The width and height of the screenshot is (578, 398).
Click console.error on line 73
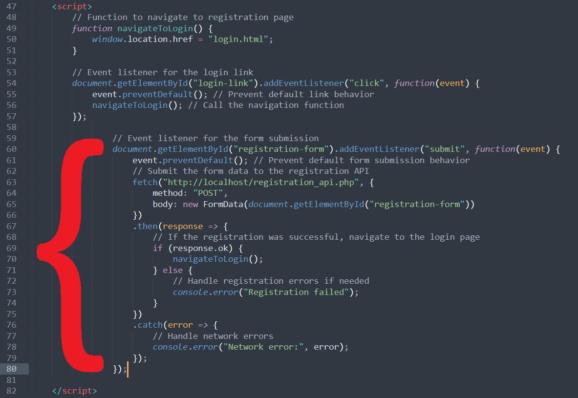click(206, 292)
